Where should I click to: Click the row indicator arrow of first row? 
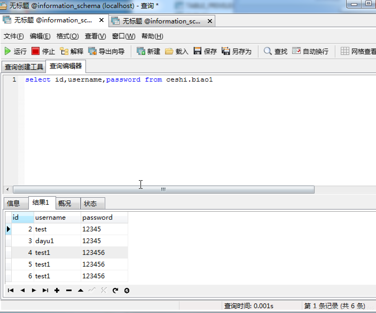[x=8, y=229]
